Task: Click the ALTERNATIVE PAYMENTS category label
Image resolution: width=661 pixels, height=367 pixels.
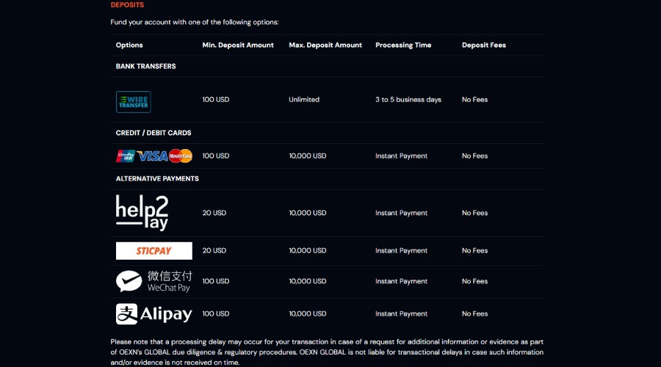Action: (157, 178)
